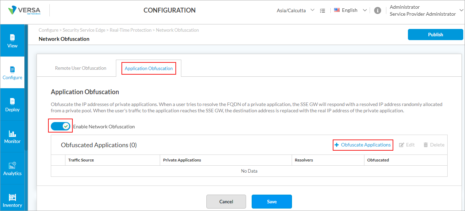Add Obfuscate Applications entry
465x211 pixels.
point(363,145)
